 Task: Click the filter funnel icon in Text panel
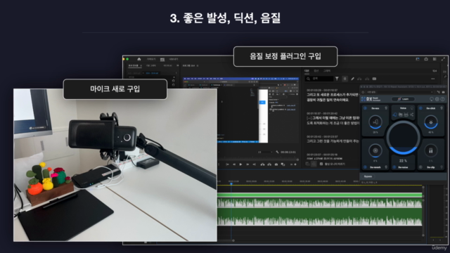(x=337, y=79)
